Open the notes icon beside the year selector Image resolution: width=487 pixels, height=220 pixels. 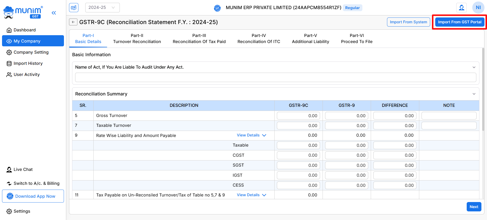tap(74, 8)
